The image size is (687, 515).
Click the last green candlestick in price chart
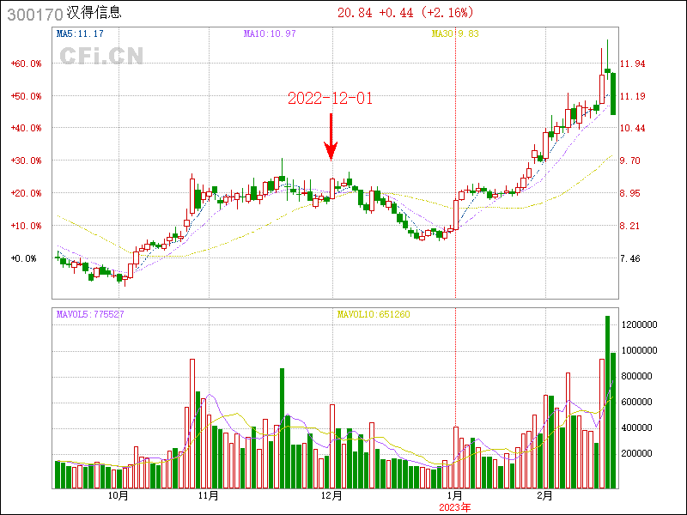pos(613,94)
